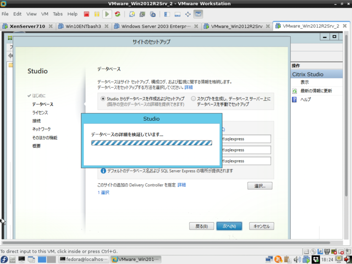Click the VMware printer device status icon
The height and width of the screenshot is (264, 352).
click(327, 251)
